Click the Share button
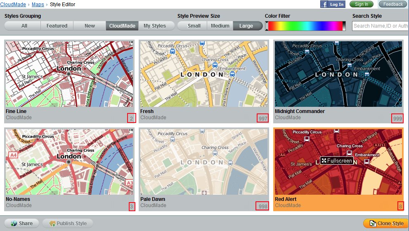The image size is (409, 231). (x=21, y=224)
